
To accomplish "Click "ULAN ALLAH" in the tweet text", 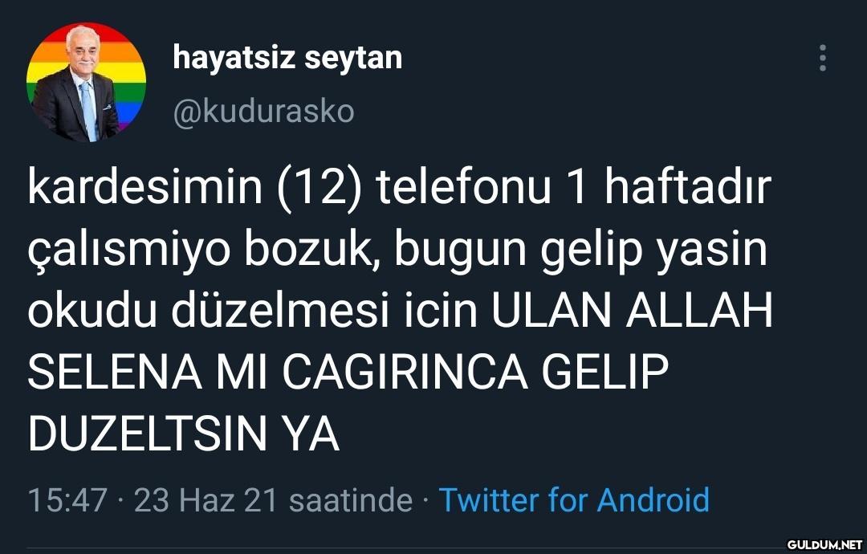I will click(x=632, y=311).
